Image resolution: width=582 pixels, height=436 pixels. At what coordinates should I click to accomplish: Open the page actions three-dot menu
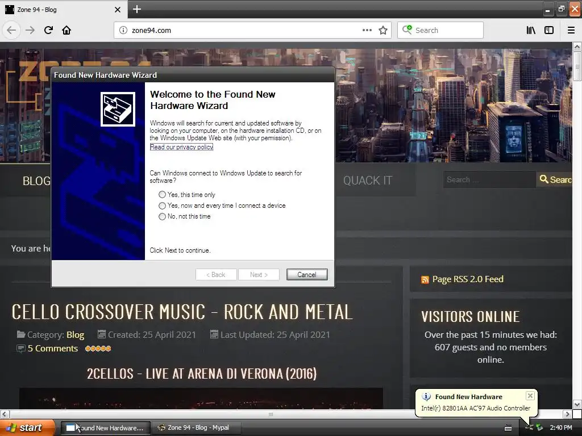tap(367, 31)
